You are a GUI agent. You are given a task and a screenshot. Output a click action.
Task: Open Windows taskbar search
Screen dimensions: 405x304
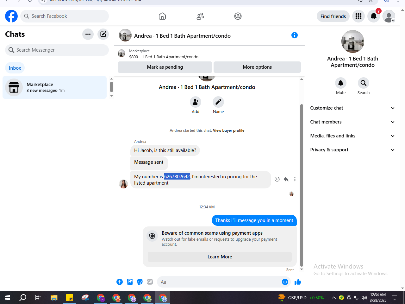pyautogui.click(x=23, y=298)
